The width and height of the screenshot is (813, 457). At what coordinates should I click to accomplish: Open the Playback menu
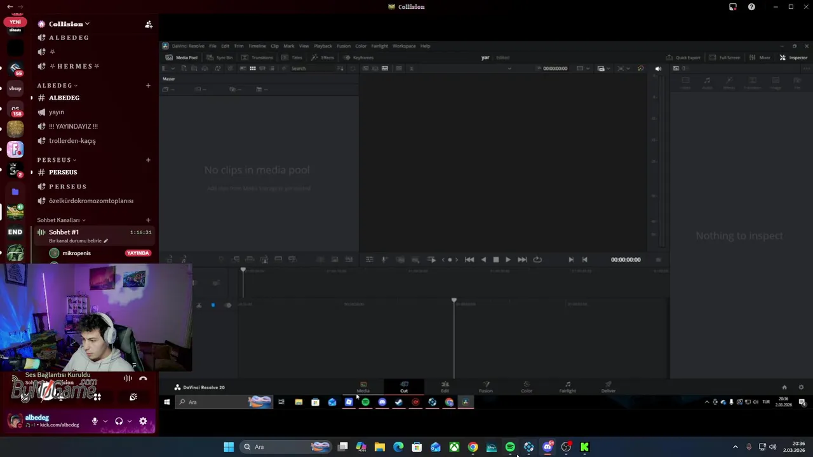(x=323, y=46)
